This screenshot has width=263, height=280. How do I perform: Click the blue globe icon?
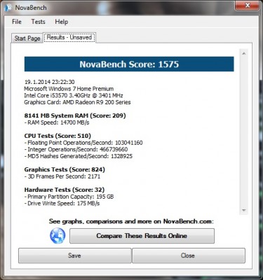58,236
